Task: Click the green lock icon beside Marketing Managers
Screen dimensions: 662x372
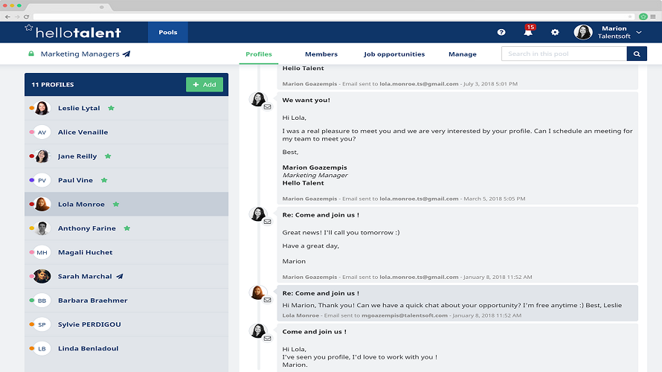Action: pos(30,54)
